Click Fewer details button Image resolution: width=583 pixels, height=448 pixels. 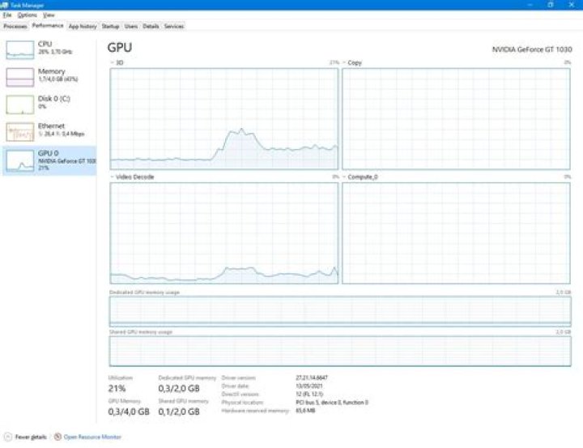(x=25, y=437)
